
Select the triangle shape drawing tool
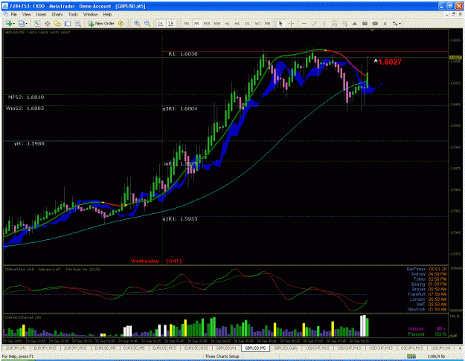[355, 23]
